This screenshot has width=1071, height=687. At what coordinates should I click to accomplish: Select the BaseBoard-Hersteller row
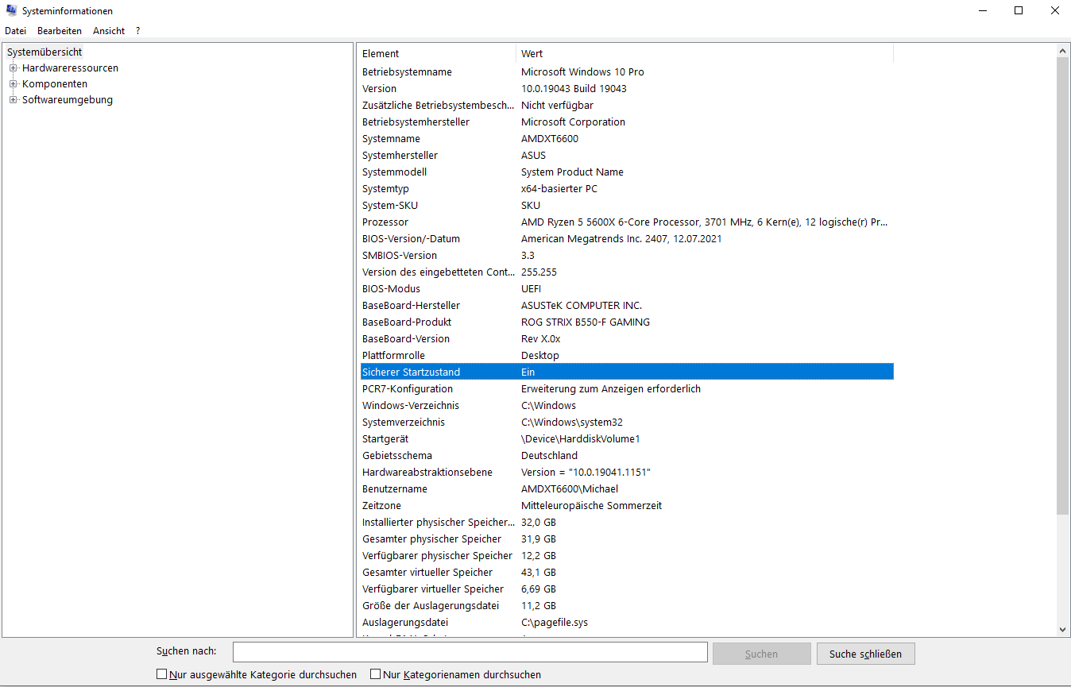[x=627, y=305]
